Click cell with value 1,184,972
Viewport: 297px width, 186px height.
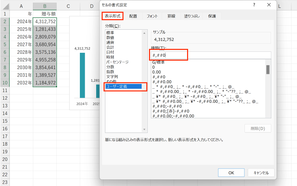pos(45,83)
